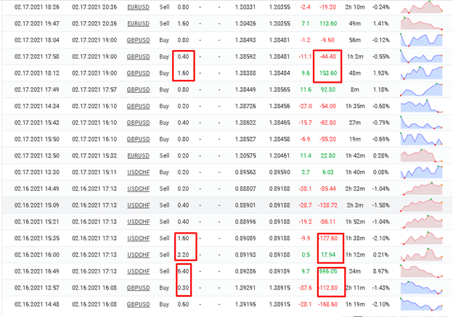
Task: View sparkline for -0.69% GBPUSD trade
Action: 422,139
